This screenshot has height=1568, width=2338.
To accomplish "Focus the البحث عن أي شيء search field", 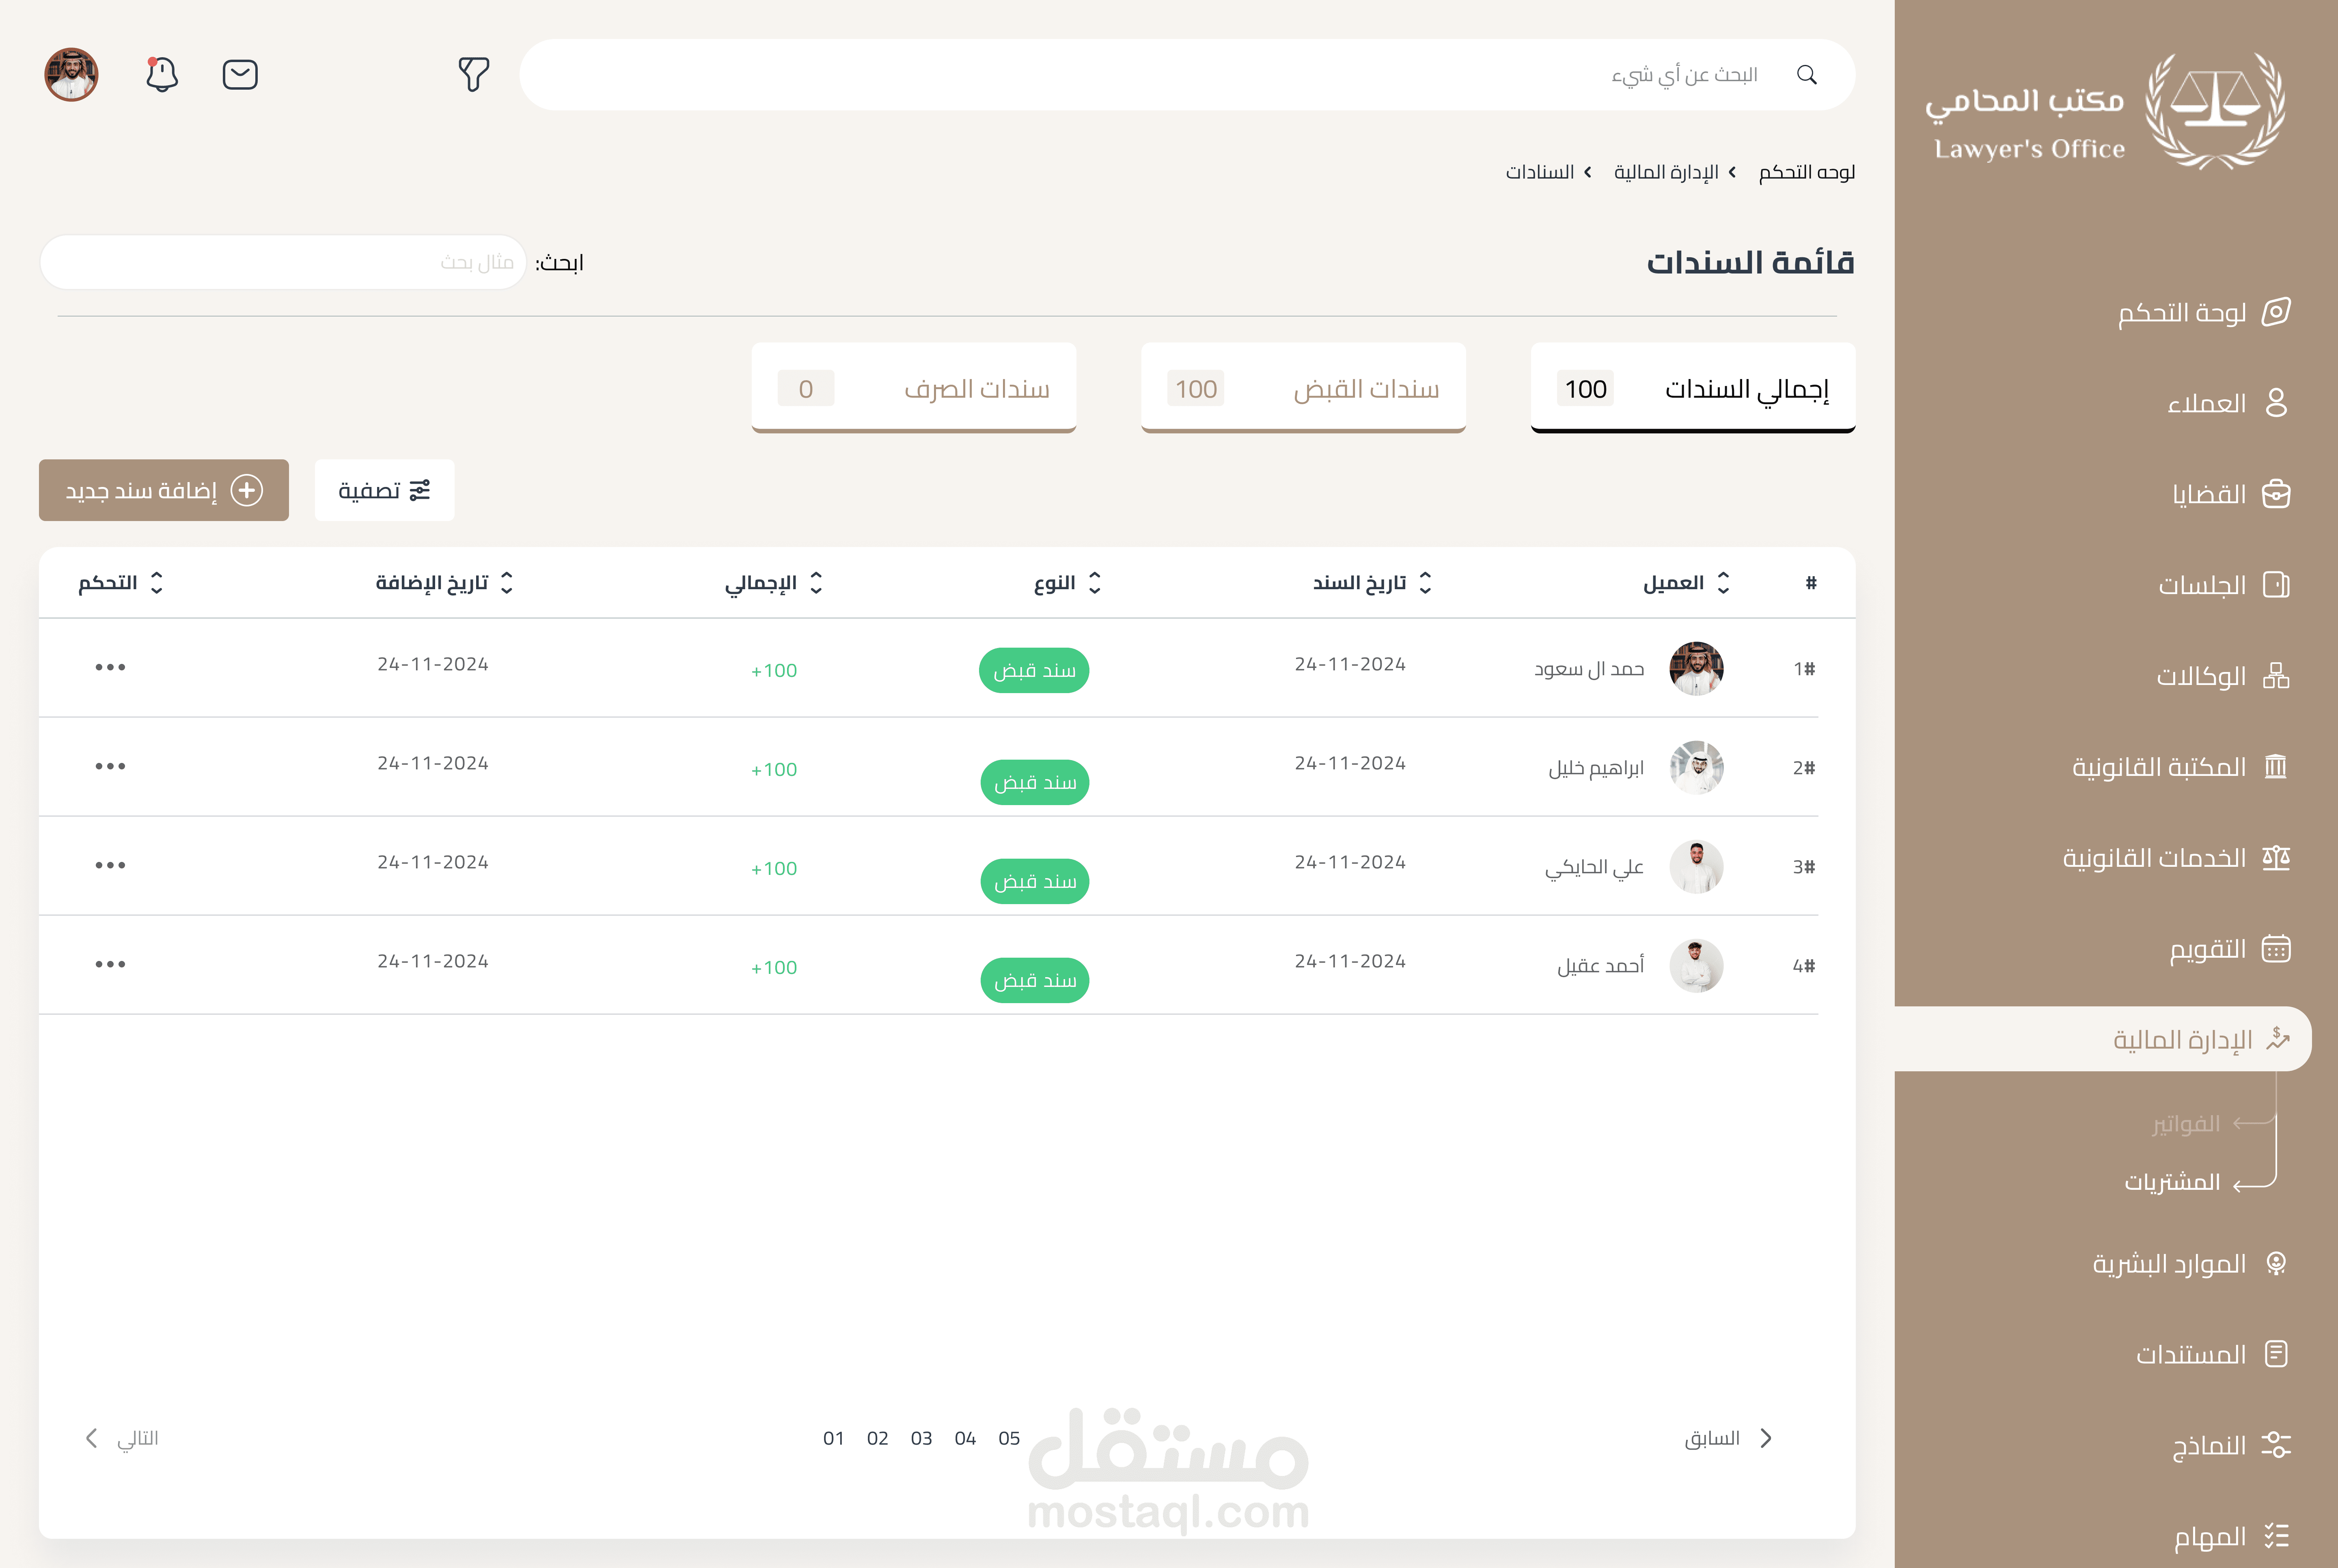I will 1187,75.
